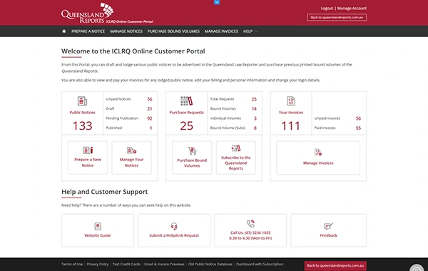Open Manage Invoices in navigation bar
This screenshot has width=428, height=271.
(221, 31)
